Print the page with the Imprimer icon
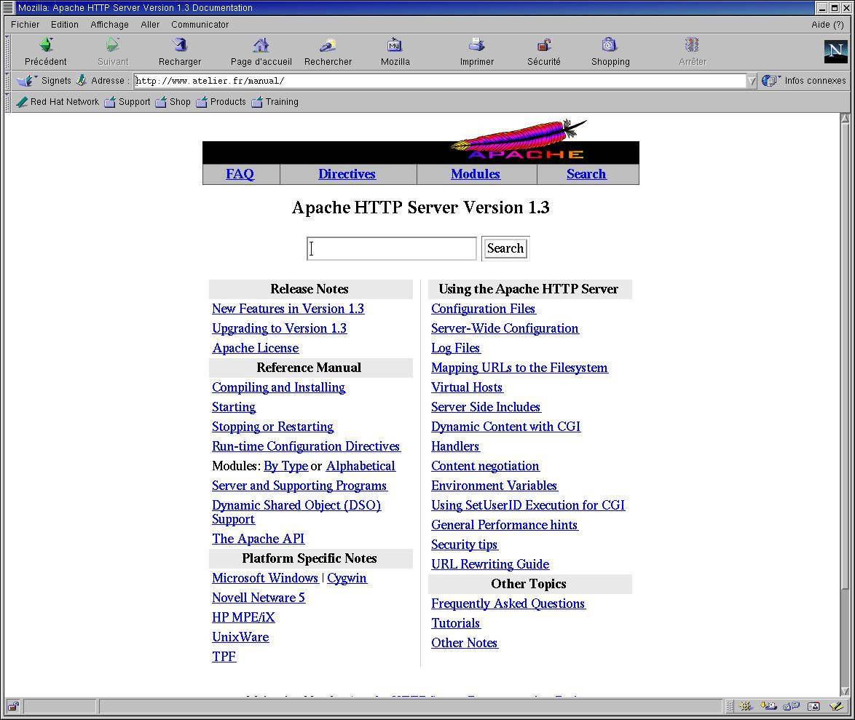Image resolution: width=855 pixels, height=720 pixels. [x=476, y=44]
